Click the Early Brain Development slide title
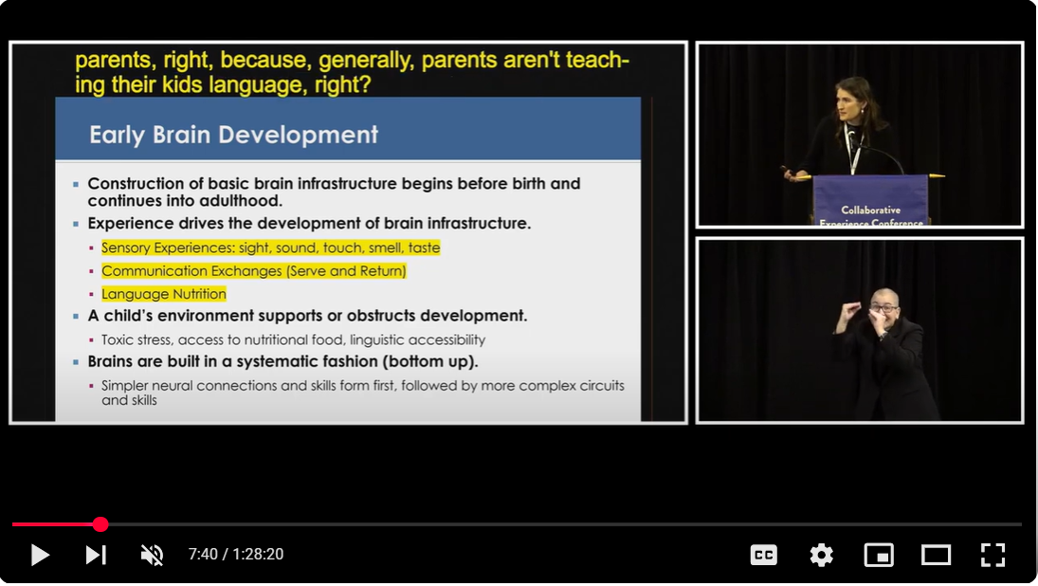The width and height of the screenshot is (1038, 586). pyautogui.click(x=233, y=135)
